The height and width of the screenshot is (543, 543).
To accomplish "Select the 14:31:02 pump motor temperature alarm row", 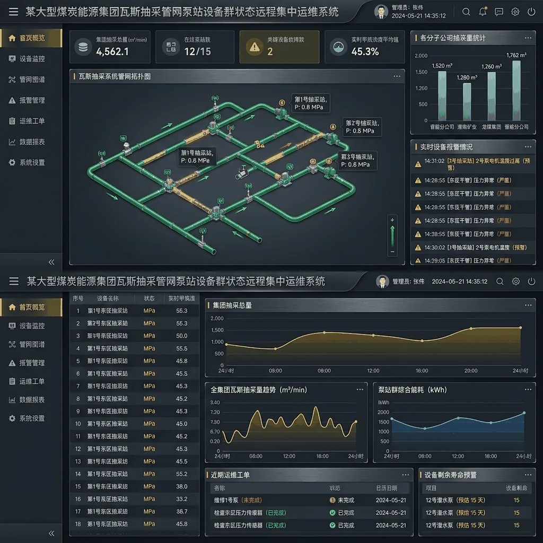I will pyautogui.click(x=473, y=164).
